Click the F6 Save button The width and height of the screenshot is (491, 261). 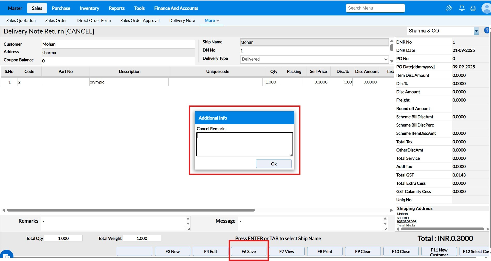pyautogui.click(x=249, y=251)
